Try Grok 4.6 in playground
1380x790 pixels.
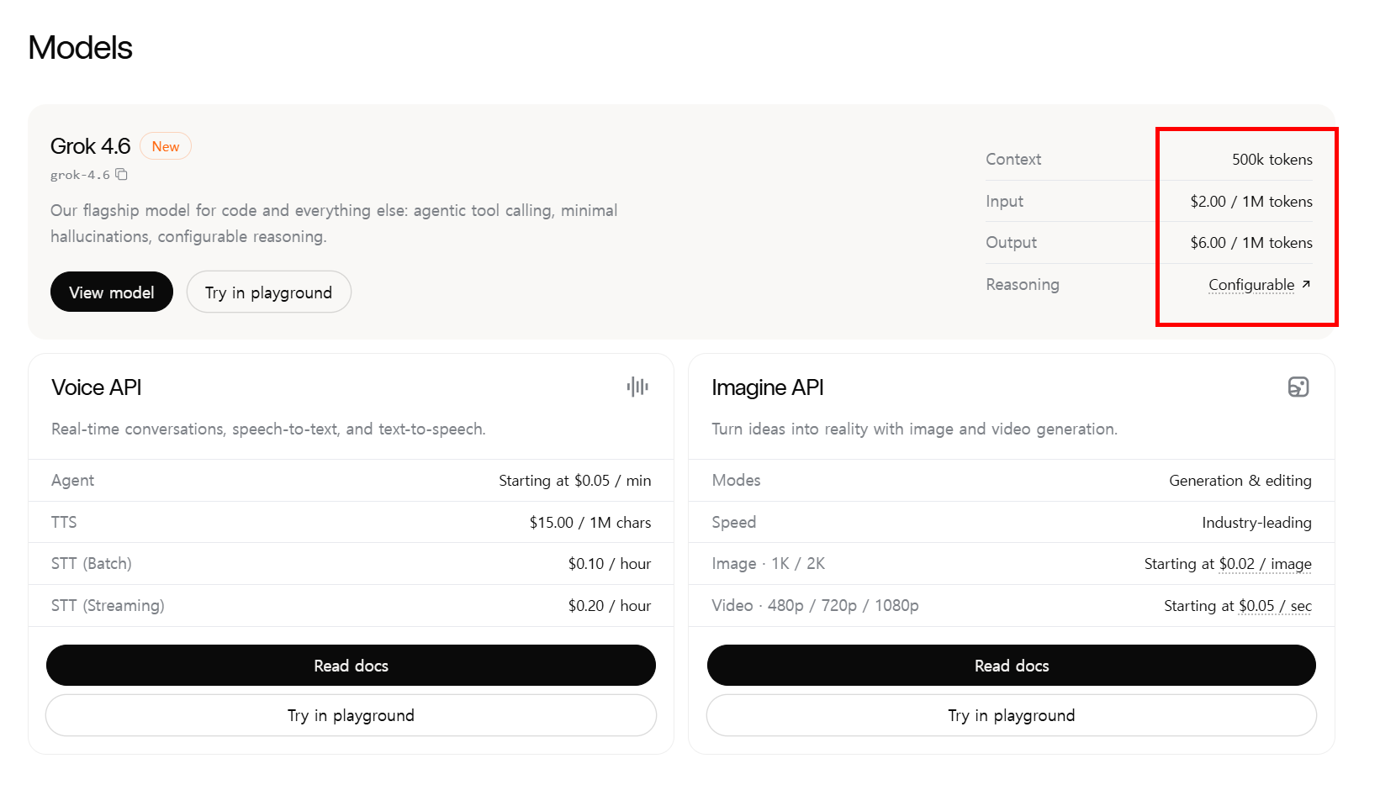(269, 292)
